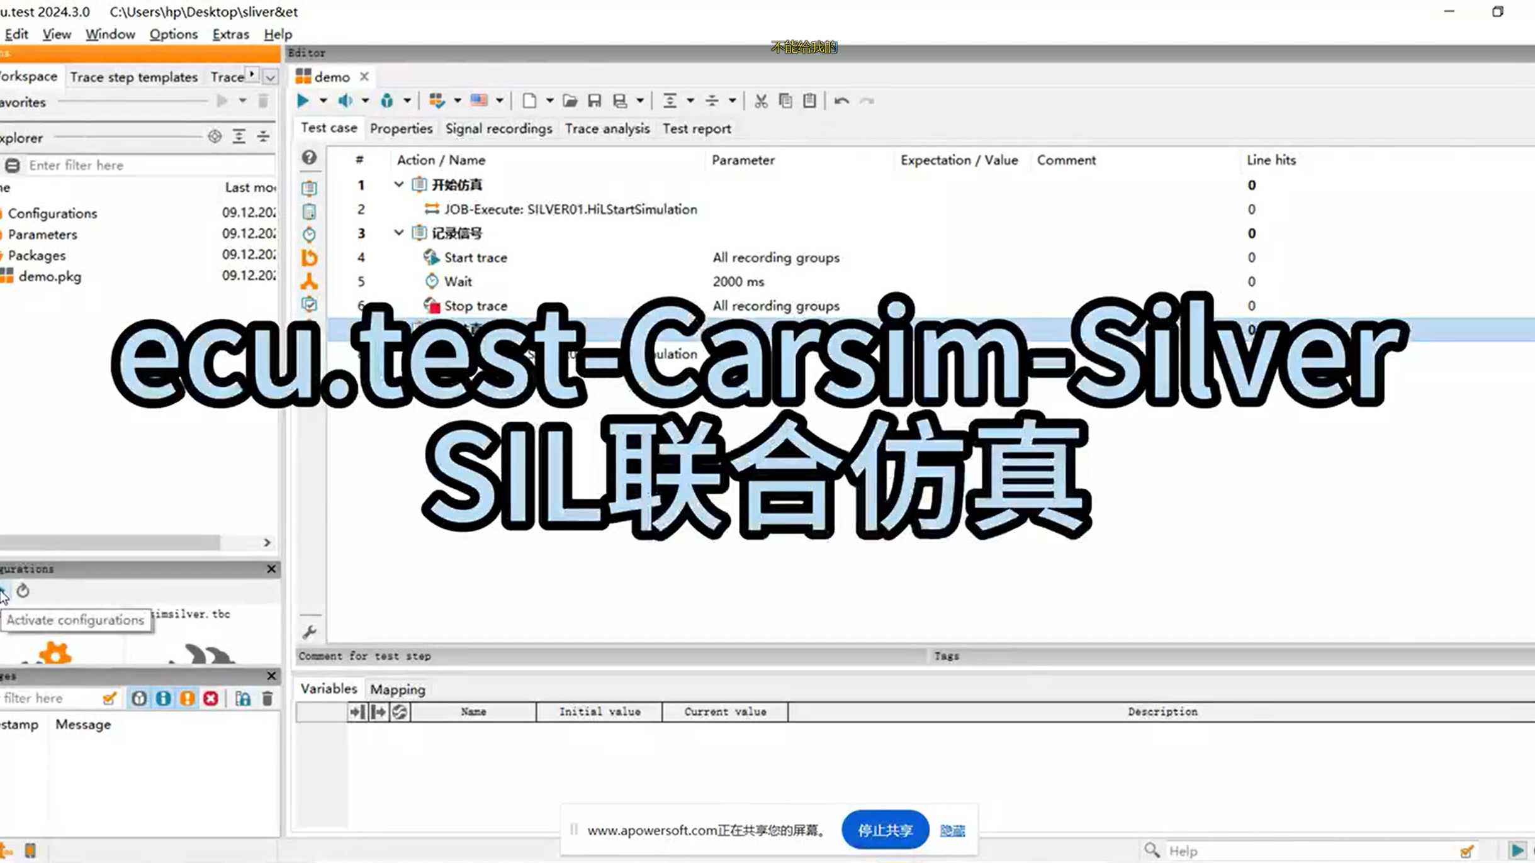
Task: Click the scroll lock icon in messages panel
Action: coord(243,698)
